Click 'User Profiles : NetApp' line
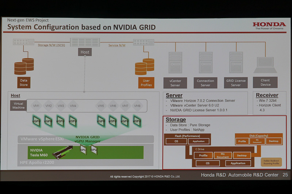This screenshot has height=194, width=292. 187,130
